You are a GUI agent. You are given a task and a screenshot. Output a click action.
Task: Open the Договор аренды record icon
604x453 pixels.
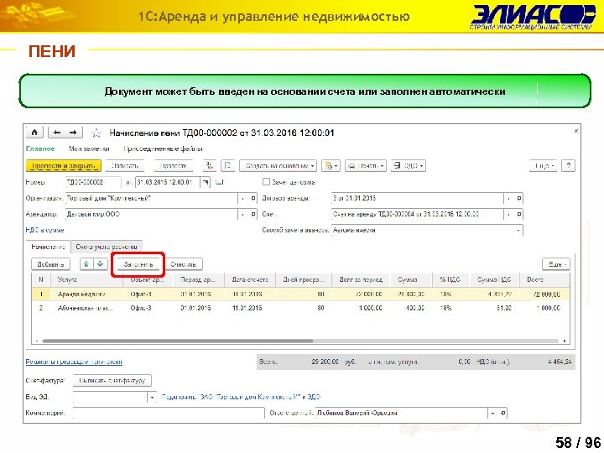tap(518, 198)
